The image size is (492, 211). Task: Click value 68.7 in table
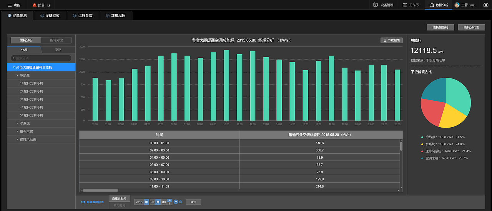tap(320, 164)
